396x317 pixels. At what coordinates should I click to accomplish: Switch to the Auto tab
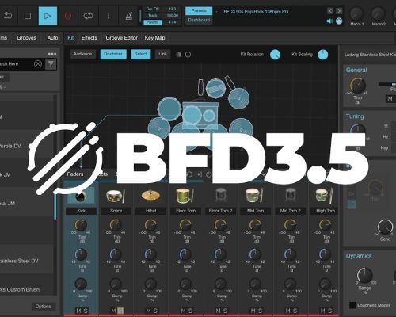(x=52, y=38)
